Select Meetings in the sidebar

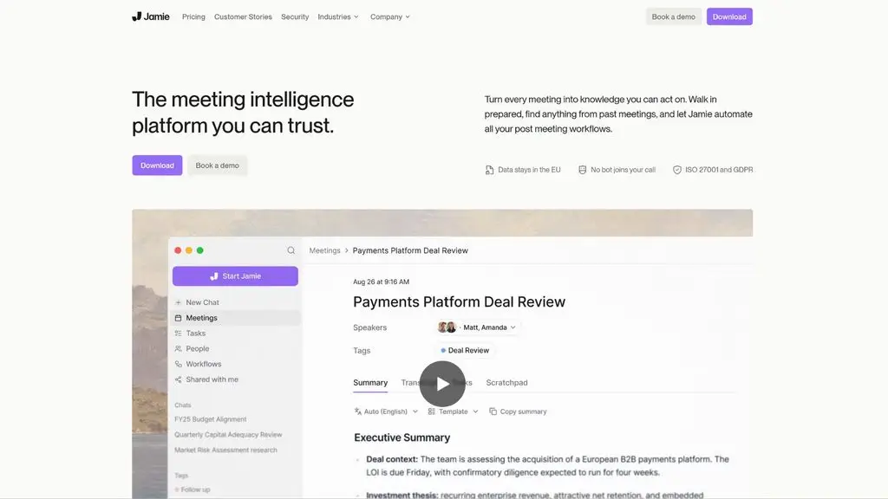tap(237, 318)
